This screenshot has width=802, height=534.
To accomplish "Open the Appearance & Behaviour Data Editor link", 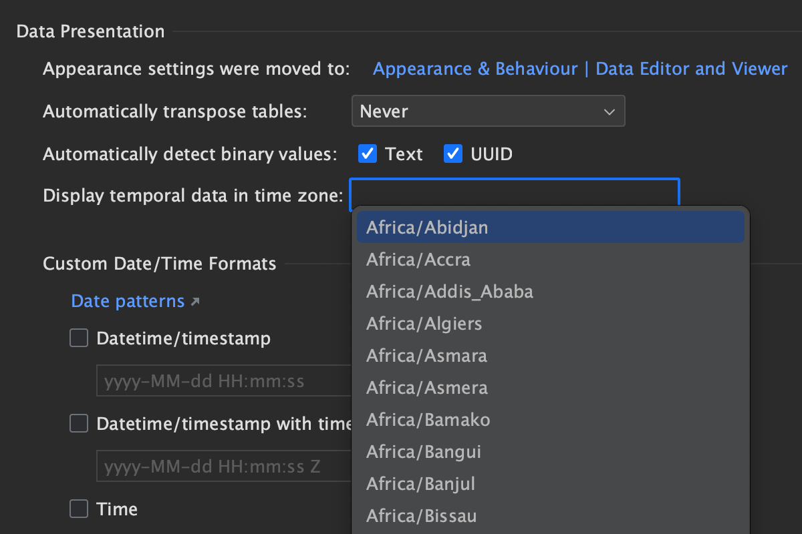I will point(579,69).
